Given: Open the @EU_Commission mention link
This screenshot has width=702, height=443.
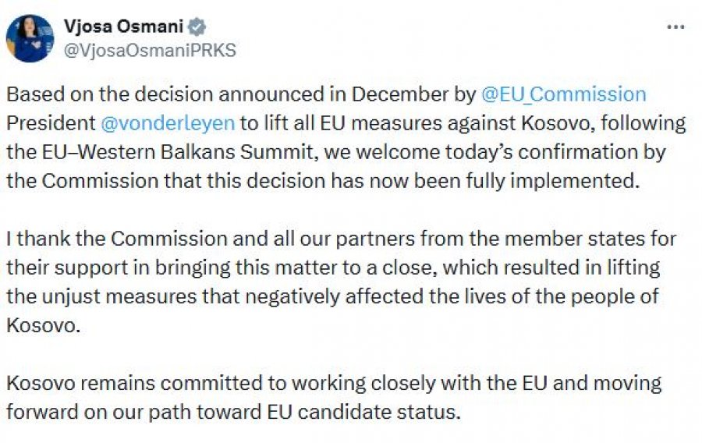Looking at the screenshot, I should tap(564, 94).
